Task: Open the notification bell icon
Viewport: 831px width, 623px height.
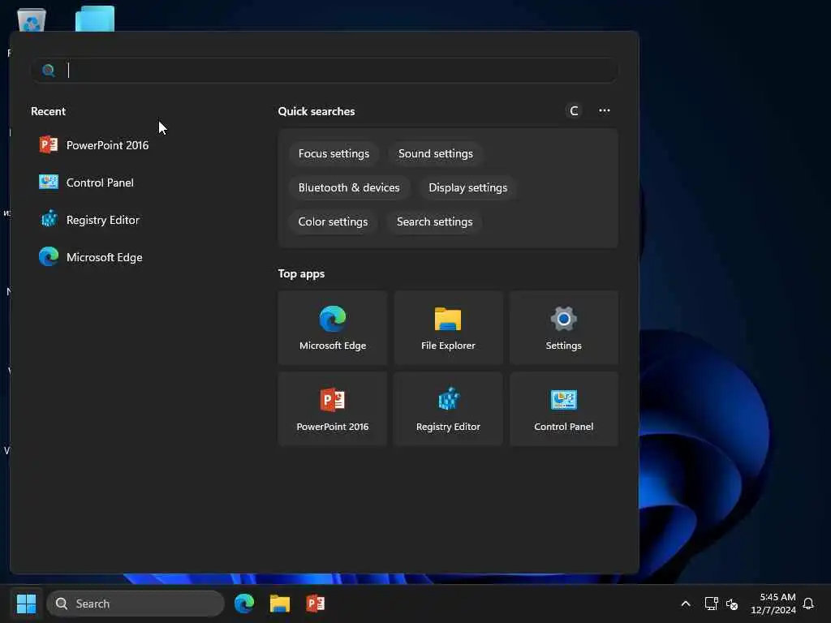Action: pos(808,604)
